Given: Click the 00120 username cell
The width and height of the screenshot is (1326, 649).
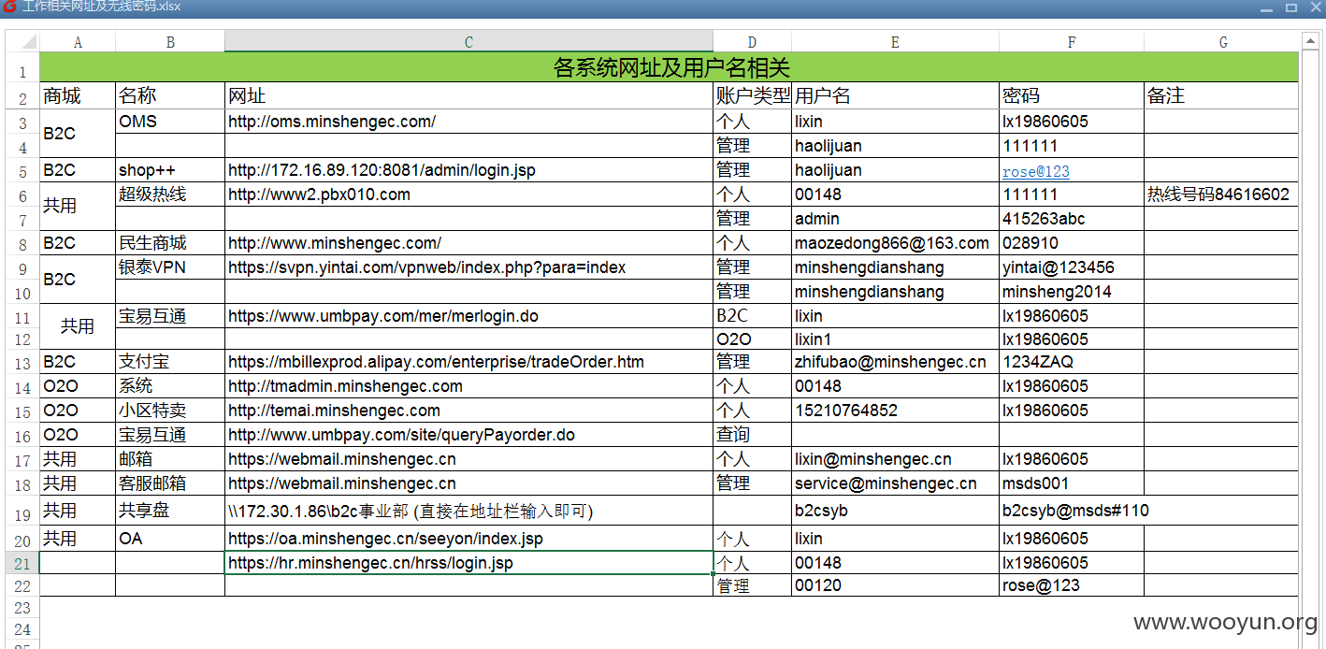Looking at the screenshot, I should [x=895, y=585].
